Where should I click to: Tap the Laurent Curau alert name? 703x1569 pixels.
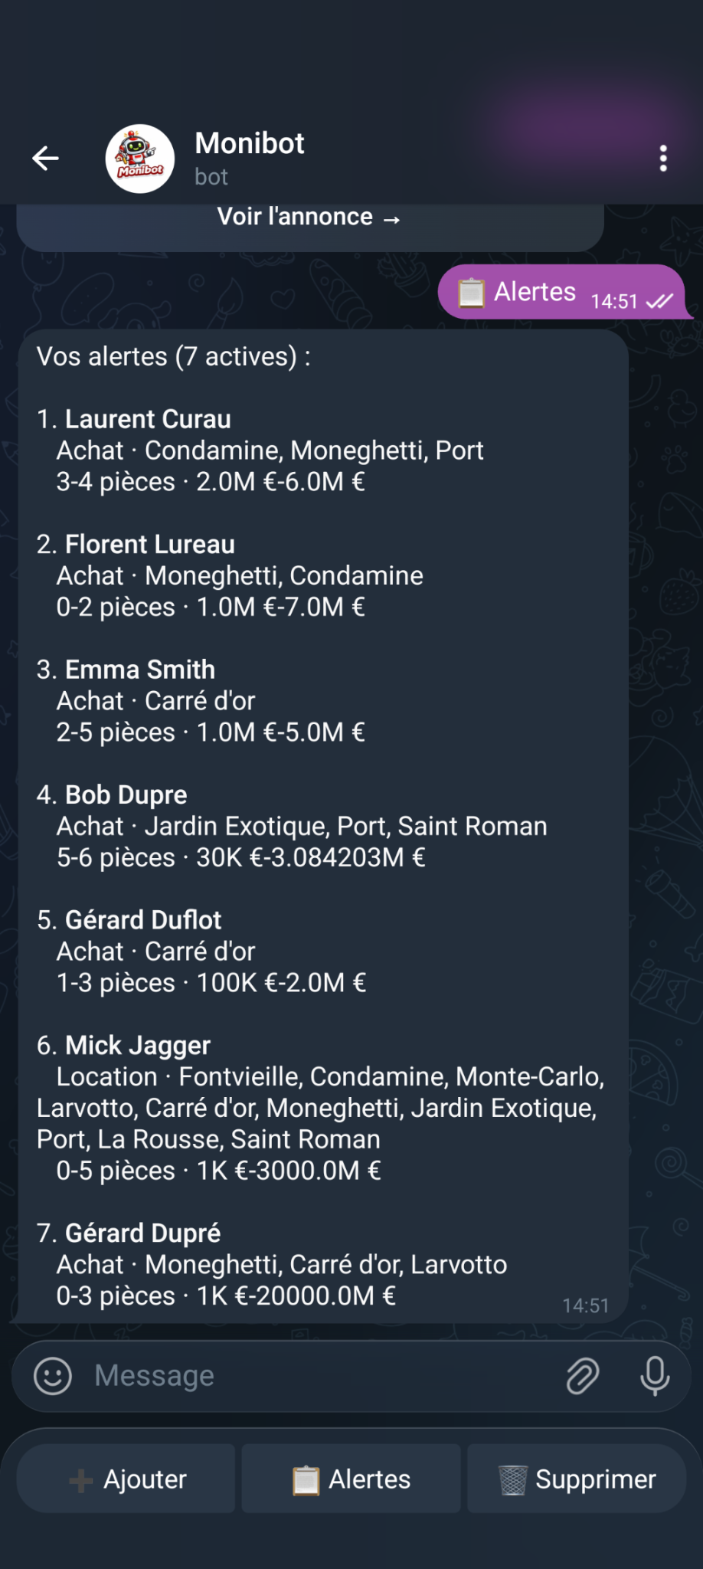click(x=148, y=419)
